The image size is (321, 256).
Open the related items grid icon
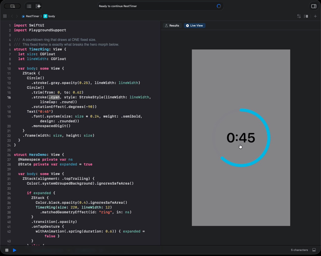tap(5, 16)
